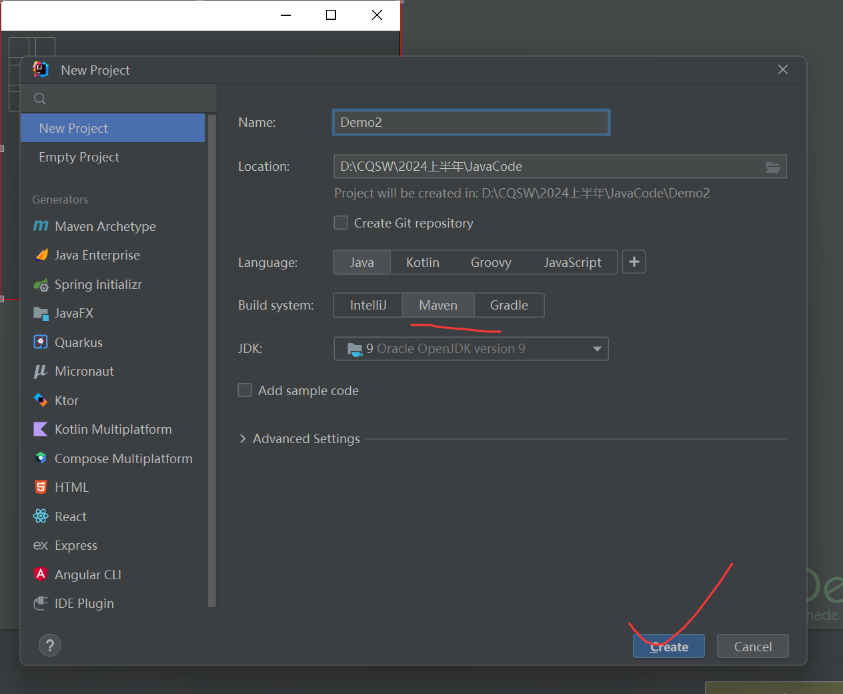This screenshot has height=694, width=843.
Task: Click the Create button
Action: pyautogui.click(x=669, y=646)
